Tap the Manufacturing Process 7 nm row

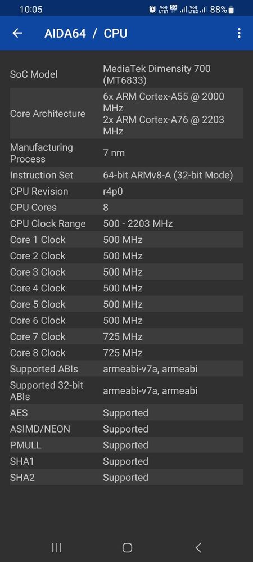[x=126, y=153]
